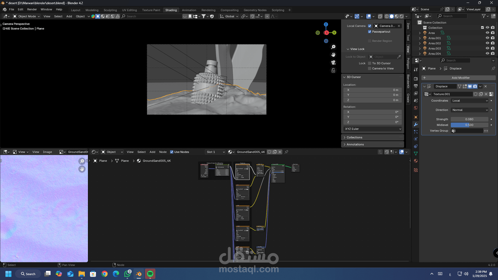
Task: Disable the Passepartout checkbox
Action: click(370, 32)
